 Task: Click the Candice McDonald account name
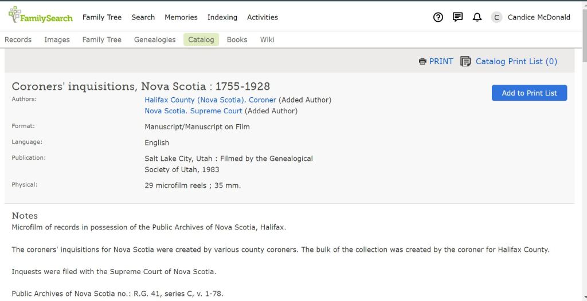(x=539, y=17)
